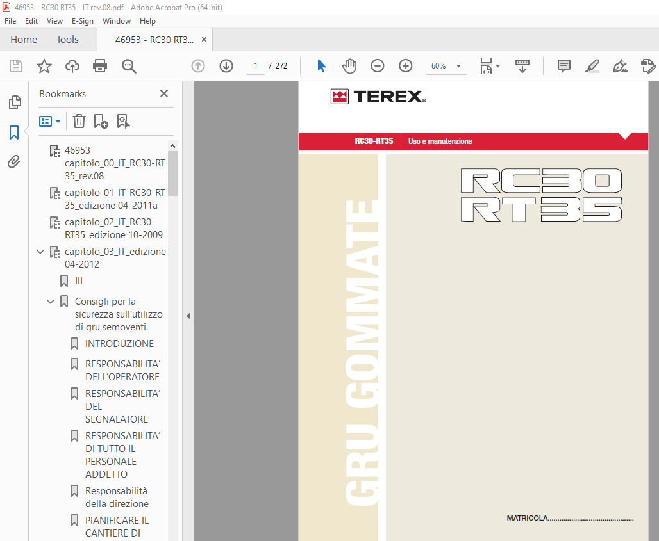Jump to RESPONSABILITA' DEL SEGNALATORE bookmark
The image size is (659, 541).
[122, 407]
